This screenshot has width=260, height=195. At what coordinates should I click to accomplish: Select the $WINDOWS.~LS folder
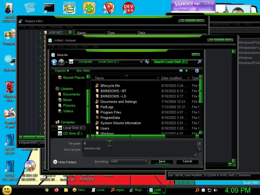coord(113,96)
